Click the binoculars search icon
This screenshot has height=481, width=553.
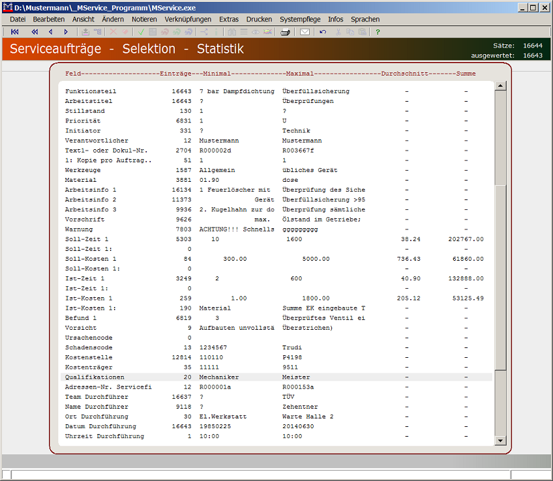click(232, 31)
